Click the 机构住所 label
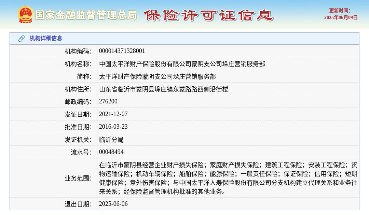Screen dimensions: 369x215 78,89
